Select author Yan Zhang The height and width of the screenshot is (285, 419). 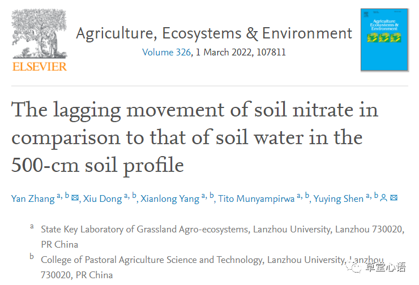tap(33, 199)
